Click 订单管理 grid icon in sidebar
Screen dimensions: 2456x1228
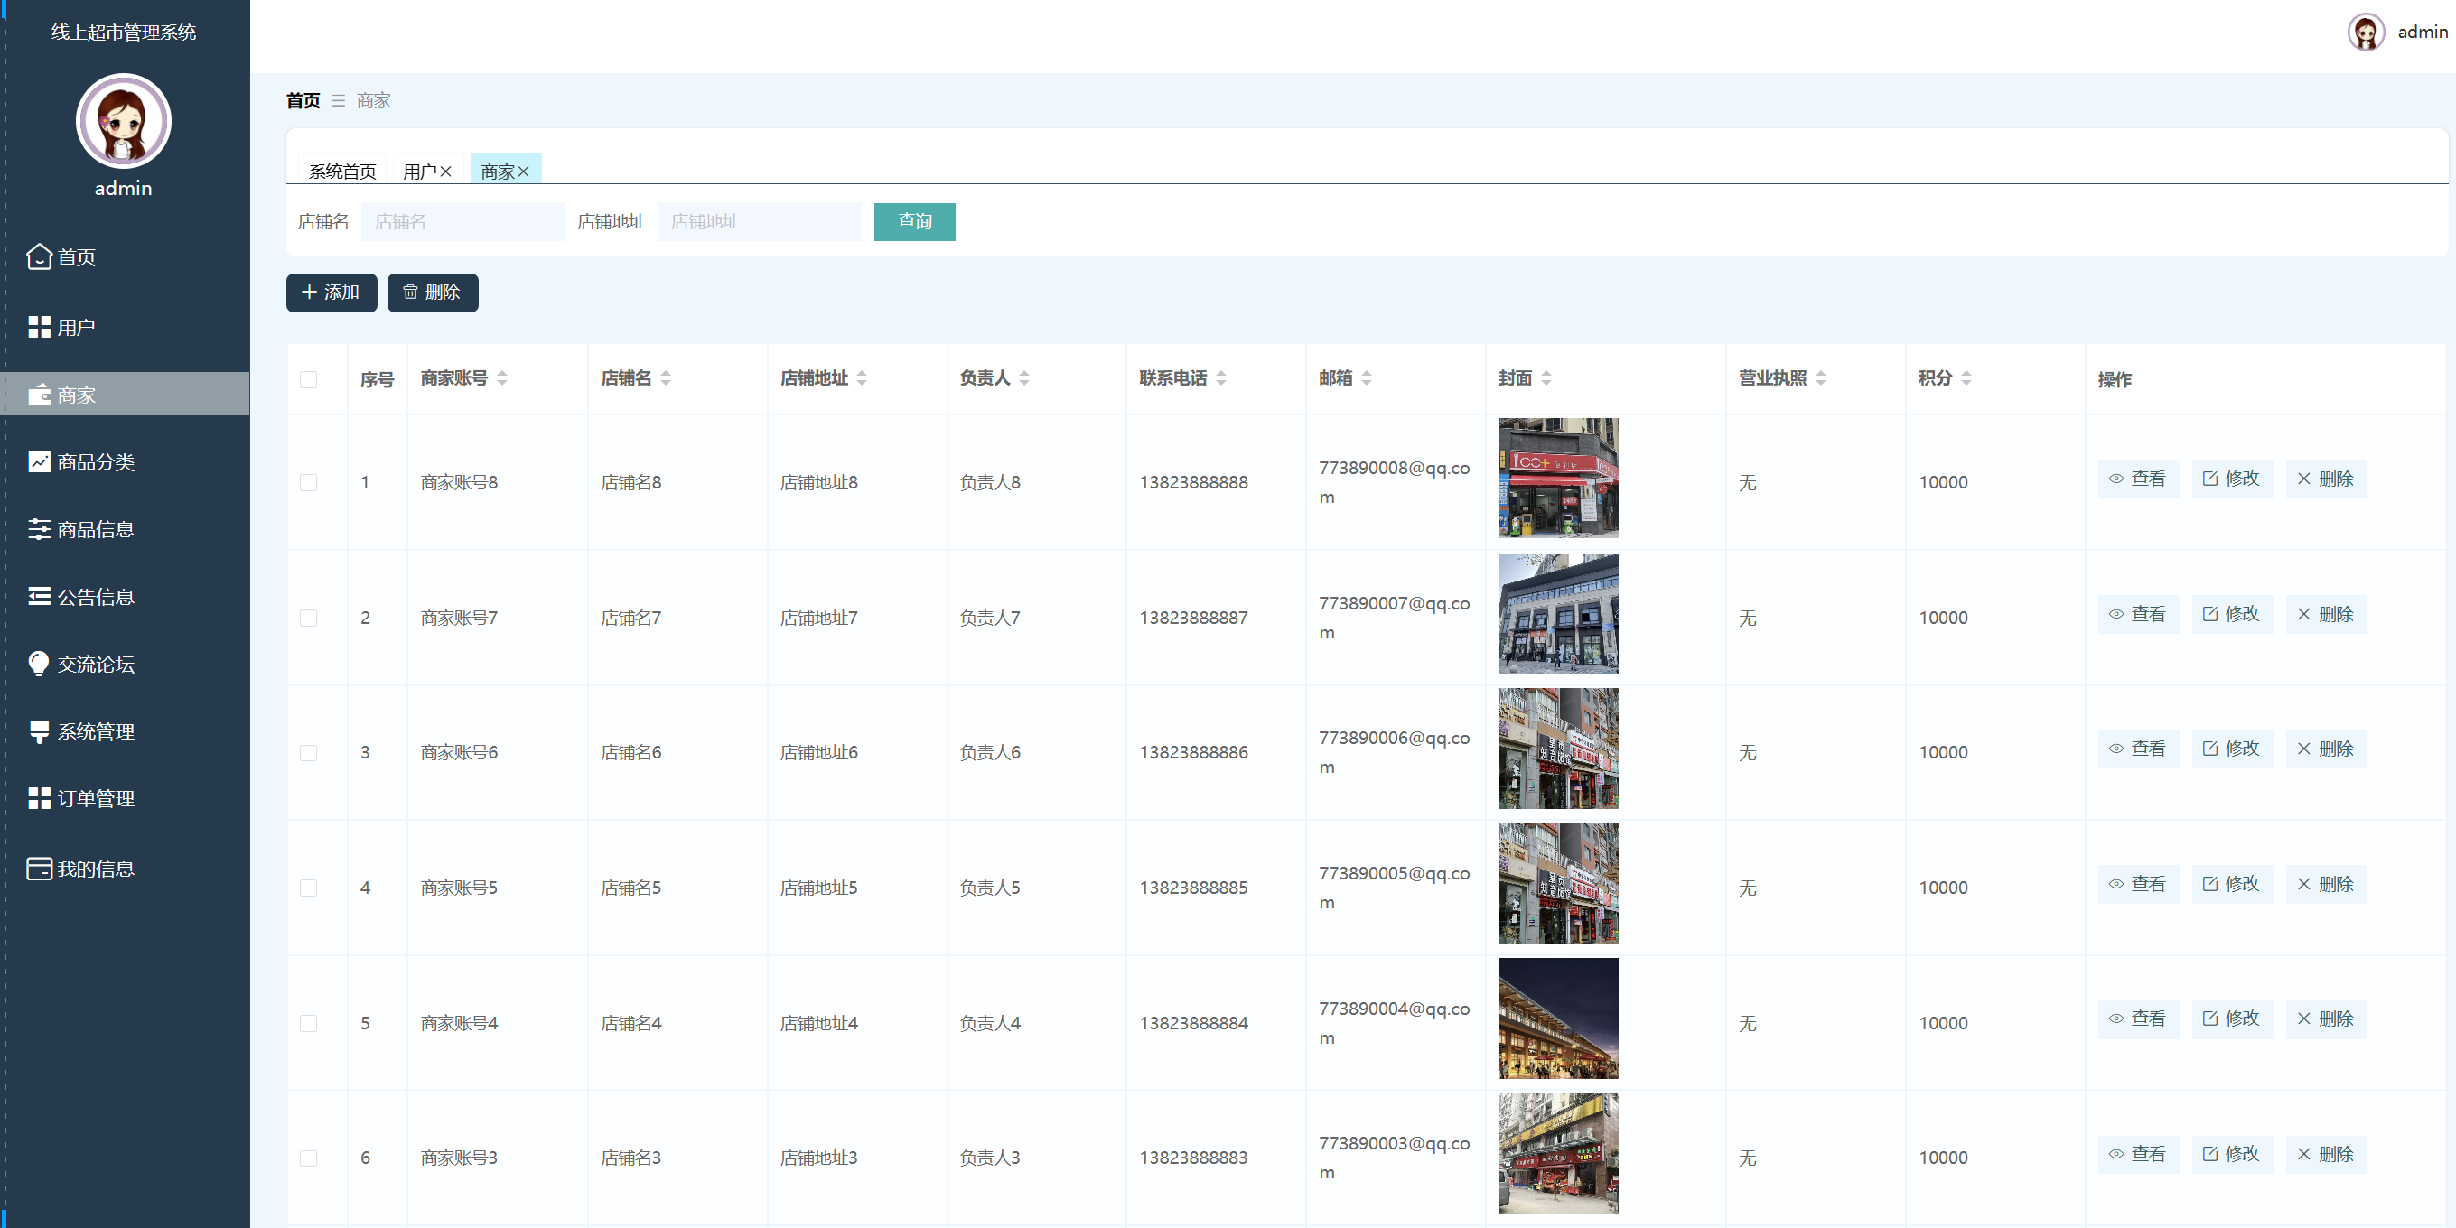pos(39,798)
